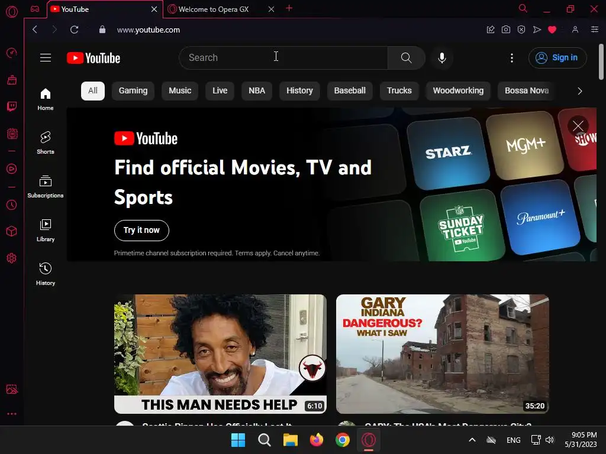606x454 pixels.
Task: Select the Music filter chip
Action: (180, 90)
